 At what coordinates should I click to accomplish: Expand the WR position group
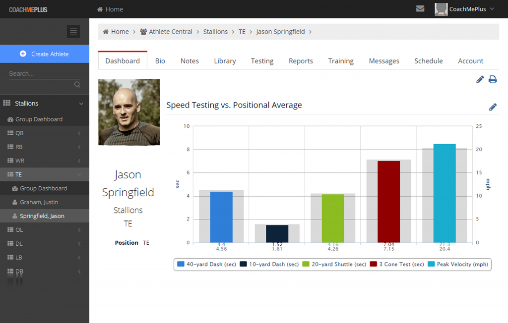pos(79,161)
